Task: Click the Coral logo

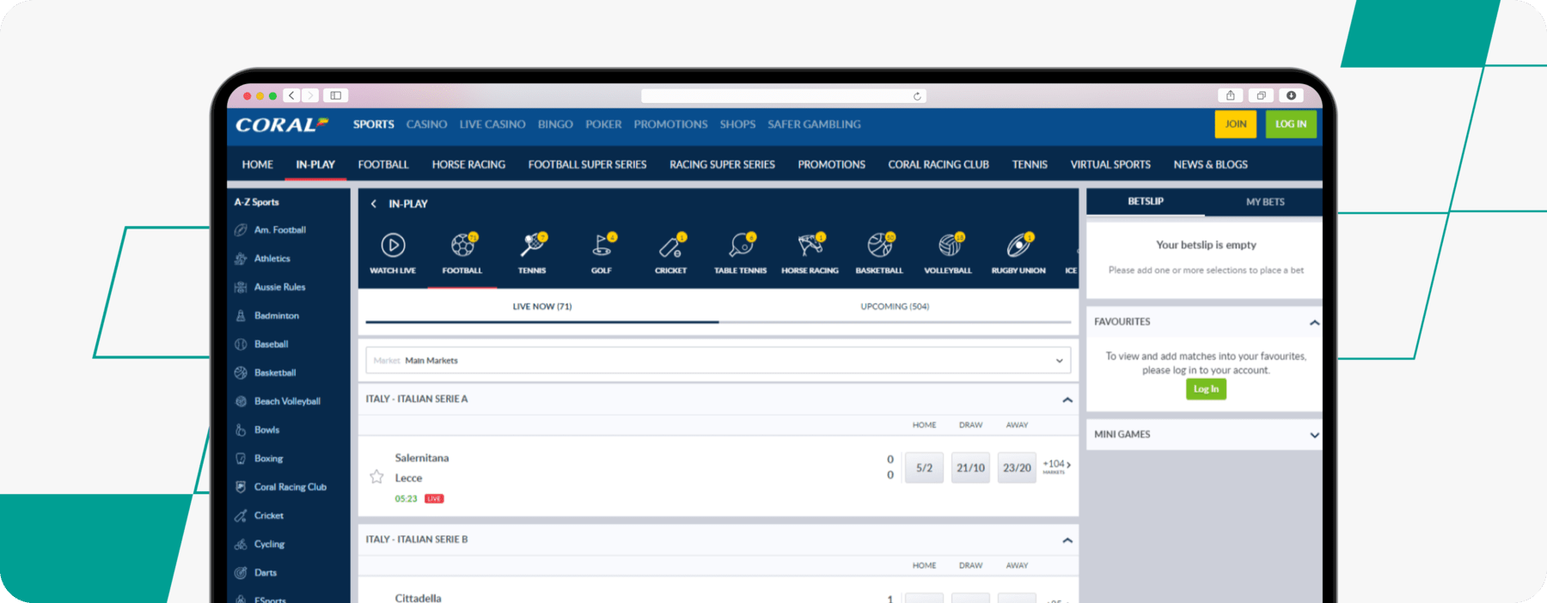Action: (282, 125)
